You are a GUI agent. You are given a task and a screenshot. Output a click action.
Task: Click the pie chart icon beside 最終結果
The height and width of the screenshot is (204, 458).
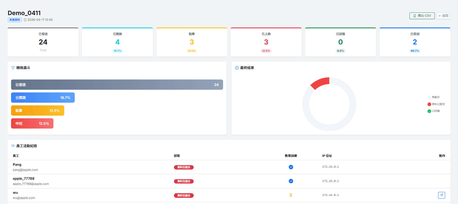(x=237, y=68)
